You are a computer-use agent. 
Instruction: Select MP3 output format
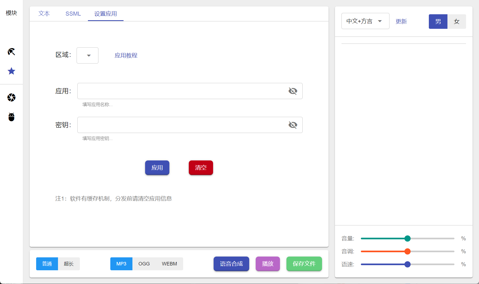point(121,264)
